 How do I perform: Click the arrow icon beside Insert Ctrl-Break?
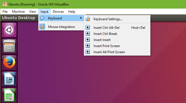(x=87, y=34)
